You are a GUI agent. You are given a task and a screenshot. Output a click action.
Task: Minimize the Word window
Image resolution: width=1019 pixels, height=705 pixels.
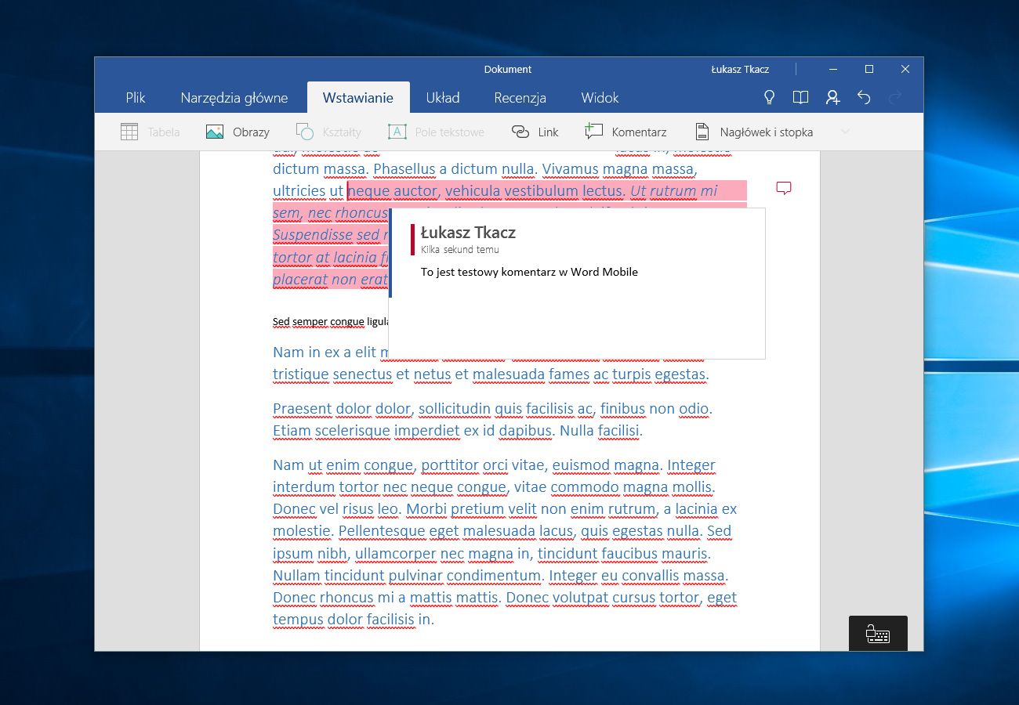tap(833, 69)
